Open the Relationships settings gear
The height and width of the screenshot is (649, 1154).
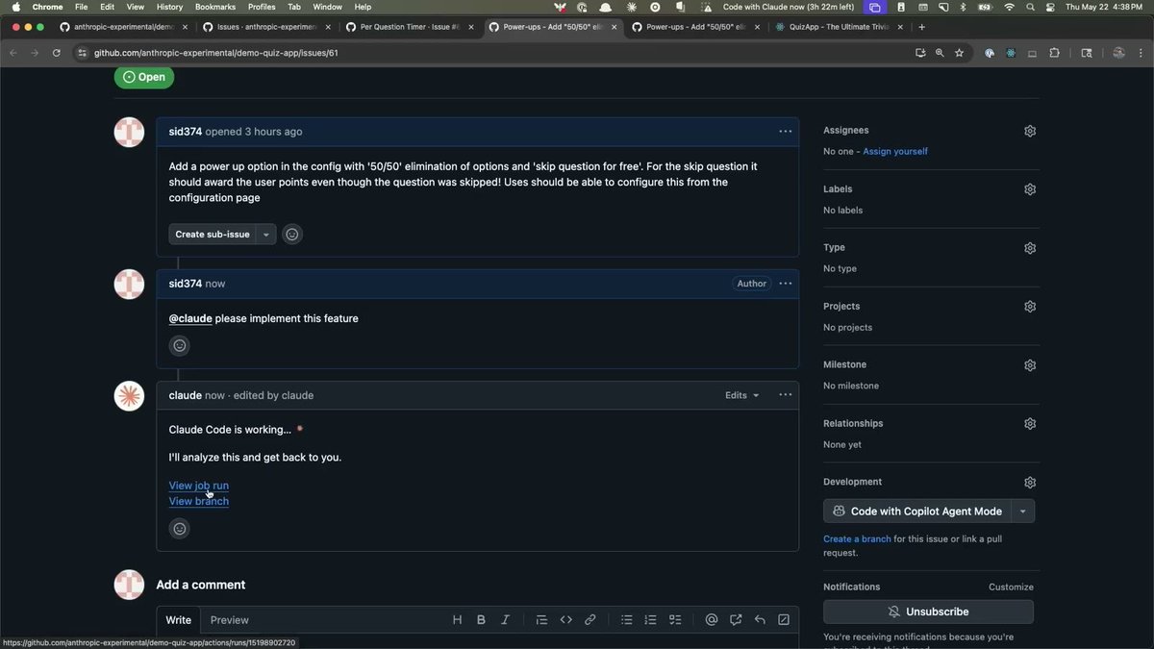click(x=1030, y=424)
